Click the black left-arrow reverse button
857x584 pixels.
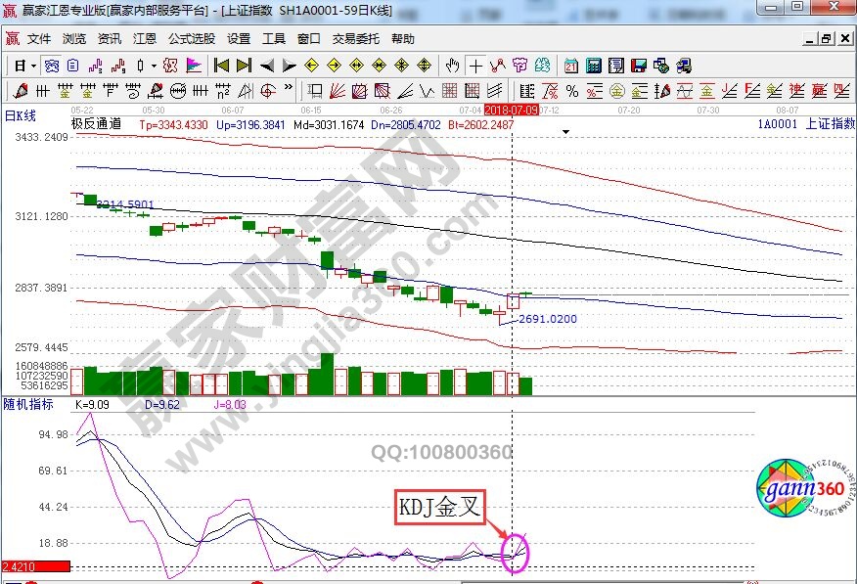(x=267, y=66)
